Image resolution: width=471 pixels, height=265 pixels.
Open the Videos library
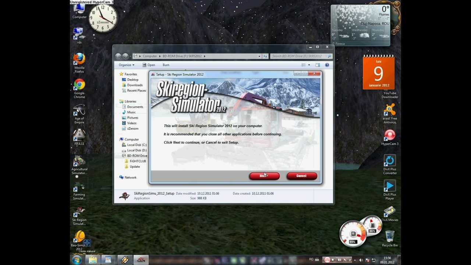129,123
